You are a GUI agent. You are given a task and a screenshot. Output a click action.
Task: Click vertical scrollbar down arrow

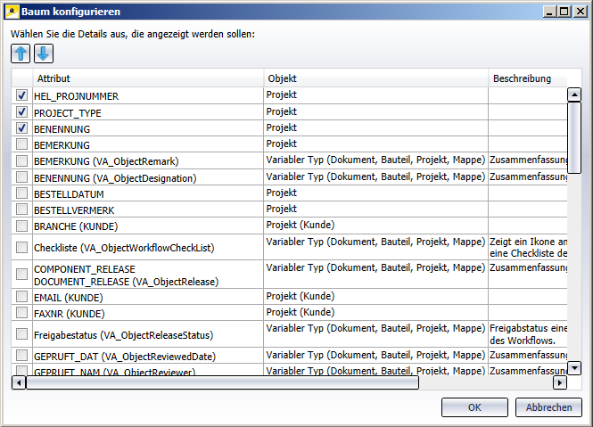[x=574, y=367]
